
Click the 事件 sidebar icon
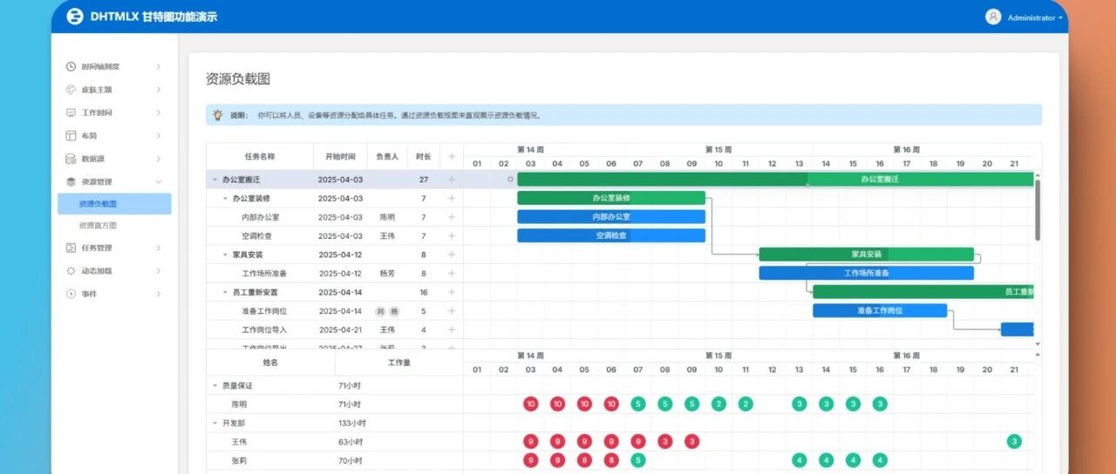[x=71, y=294]
